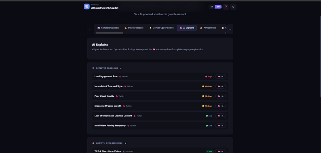
Task: Switch to the General Diagnosis tab
Action: tap(108, 28)
